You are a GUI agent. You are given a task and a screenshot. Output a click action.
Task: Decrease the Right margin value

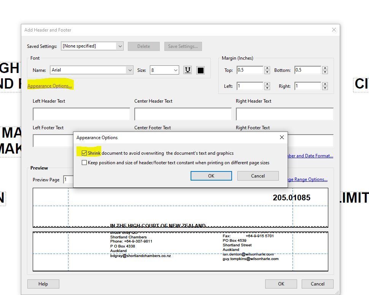click(325, 88)
